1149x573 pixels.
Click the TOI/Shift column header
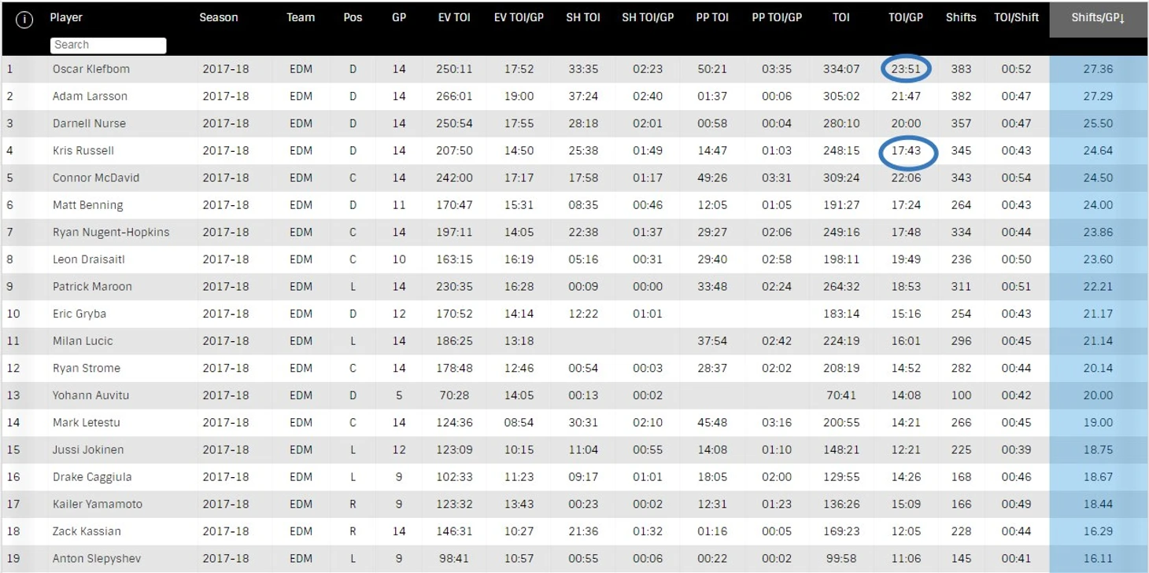(x=1016, y=17)
